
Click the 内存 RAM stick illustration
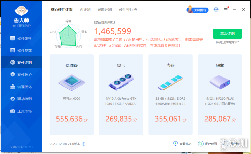[x=170, y=82]
